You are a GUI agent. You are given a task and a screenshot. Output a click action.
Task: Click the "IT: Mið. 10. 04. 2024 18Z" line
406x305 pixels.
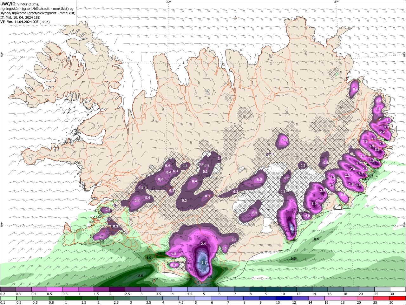19,17
